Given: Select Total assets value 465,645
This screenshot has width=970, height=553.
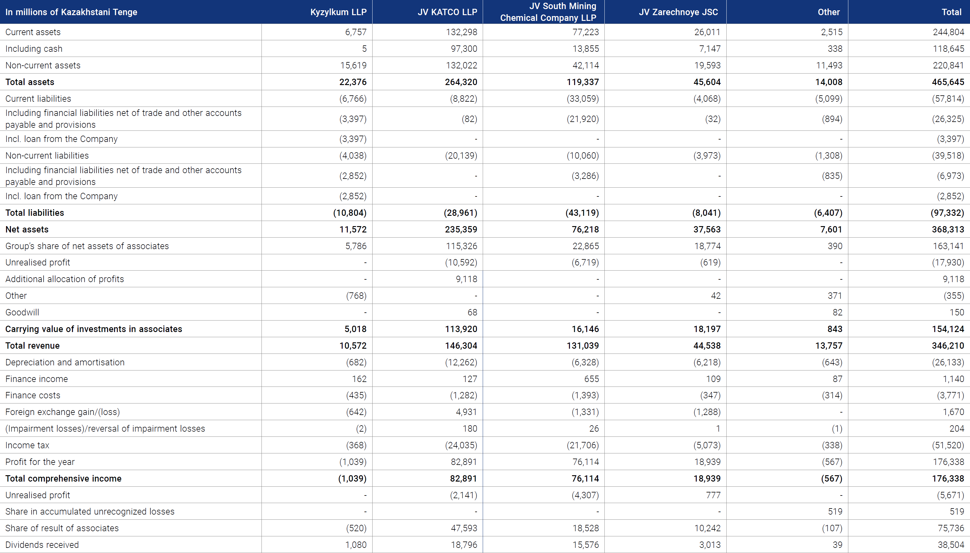Looking at the screenshot, I should pos(948,82).
